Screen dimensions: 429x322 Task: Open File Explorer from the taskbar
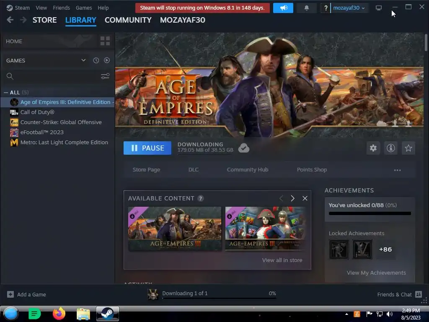[x=83, y=314]
